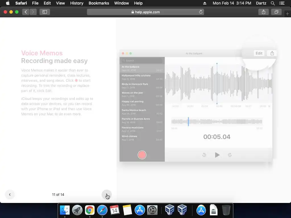Open Safari compass icon in Dock

coord(102,210)
